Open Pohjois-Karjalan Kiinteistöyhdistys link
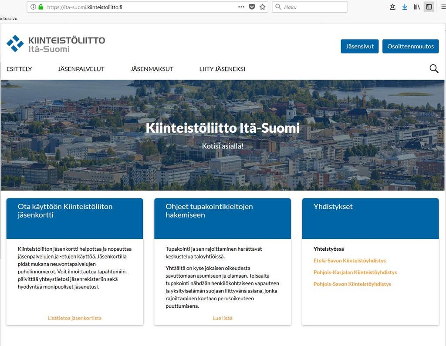The width and height of the screenshot is (446, 346). click(355, 272)
